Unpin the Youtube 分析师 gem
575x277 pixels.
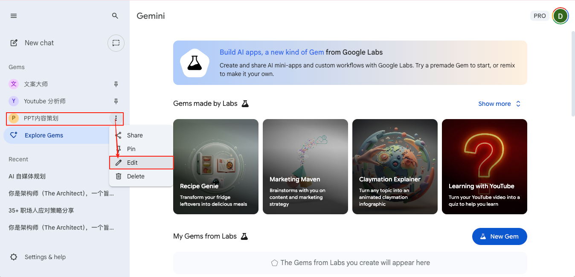[x=116, y=101]
